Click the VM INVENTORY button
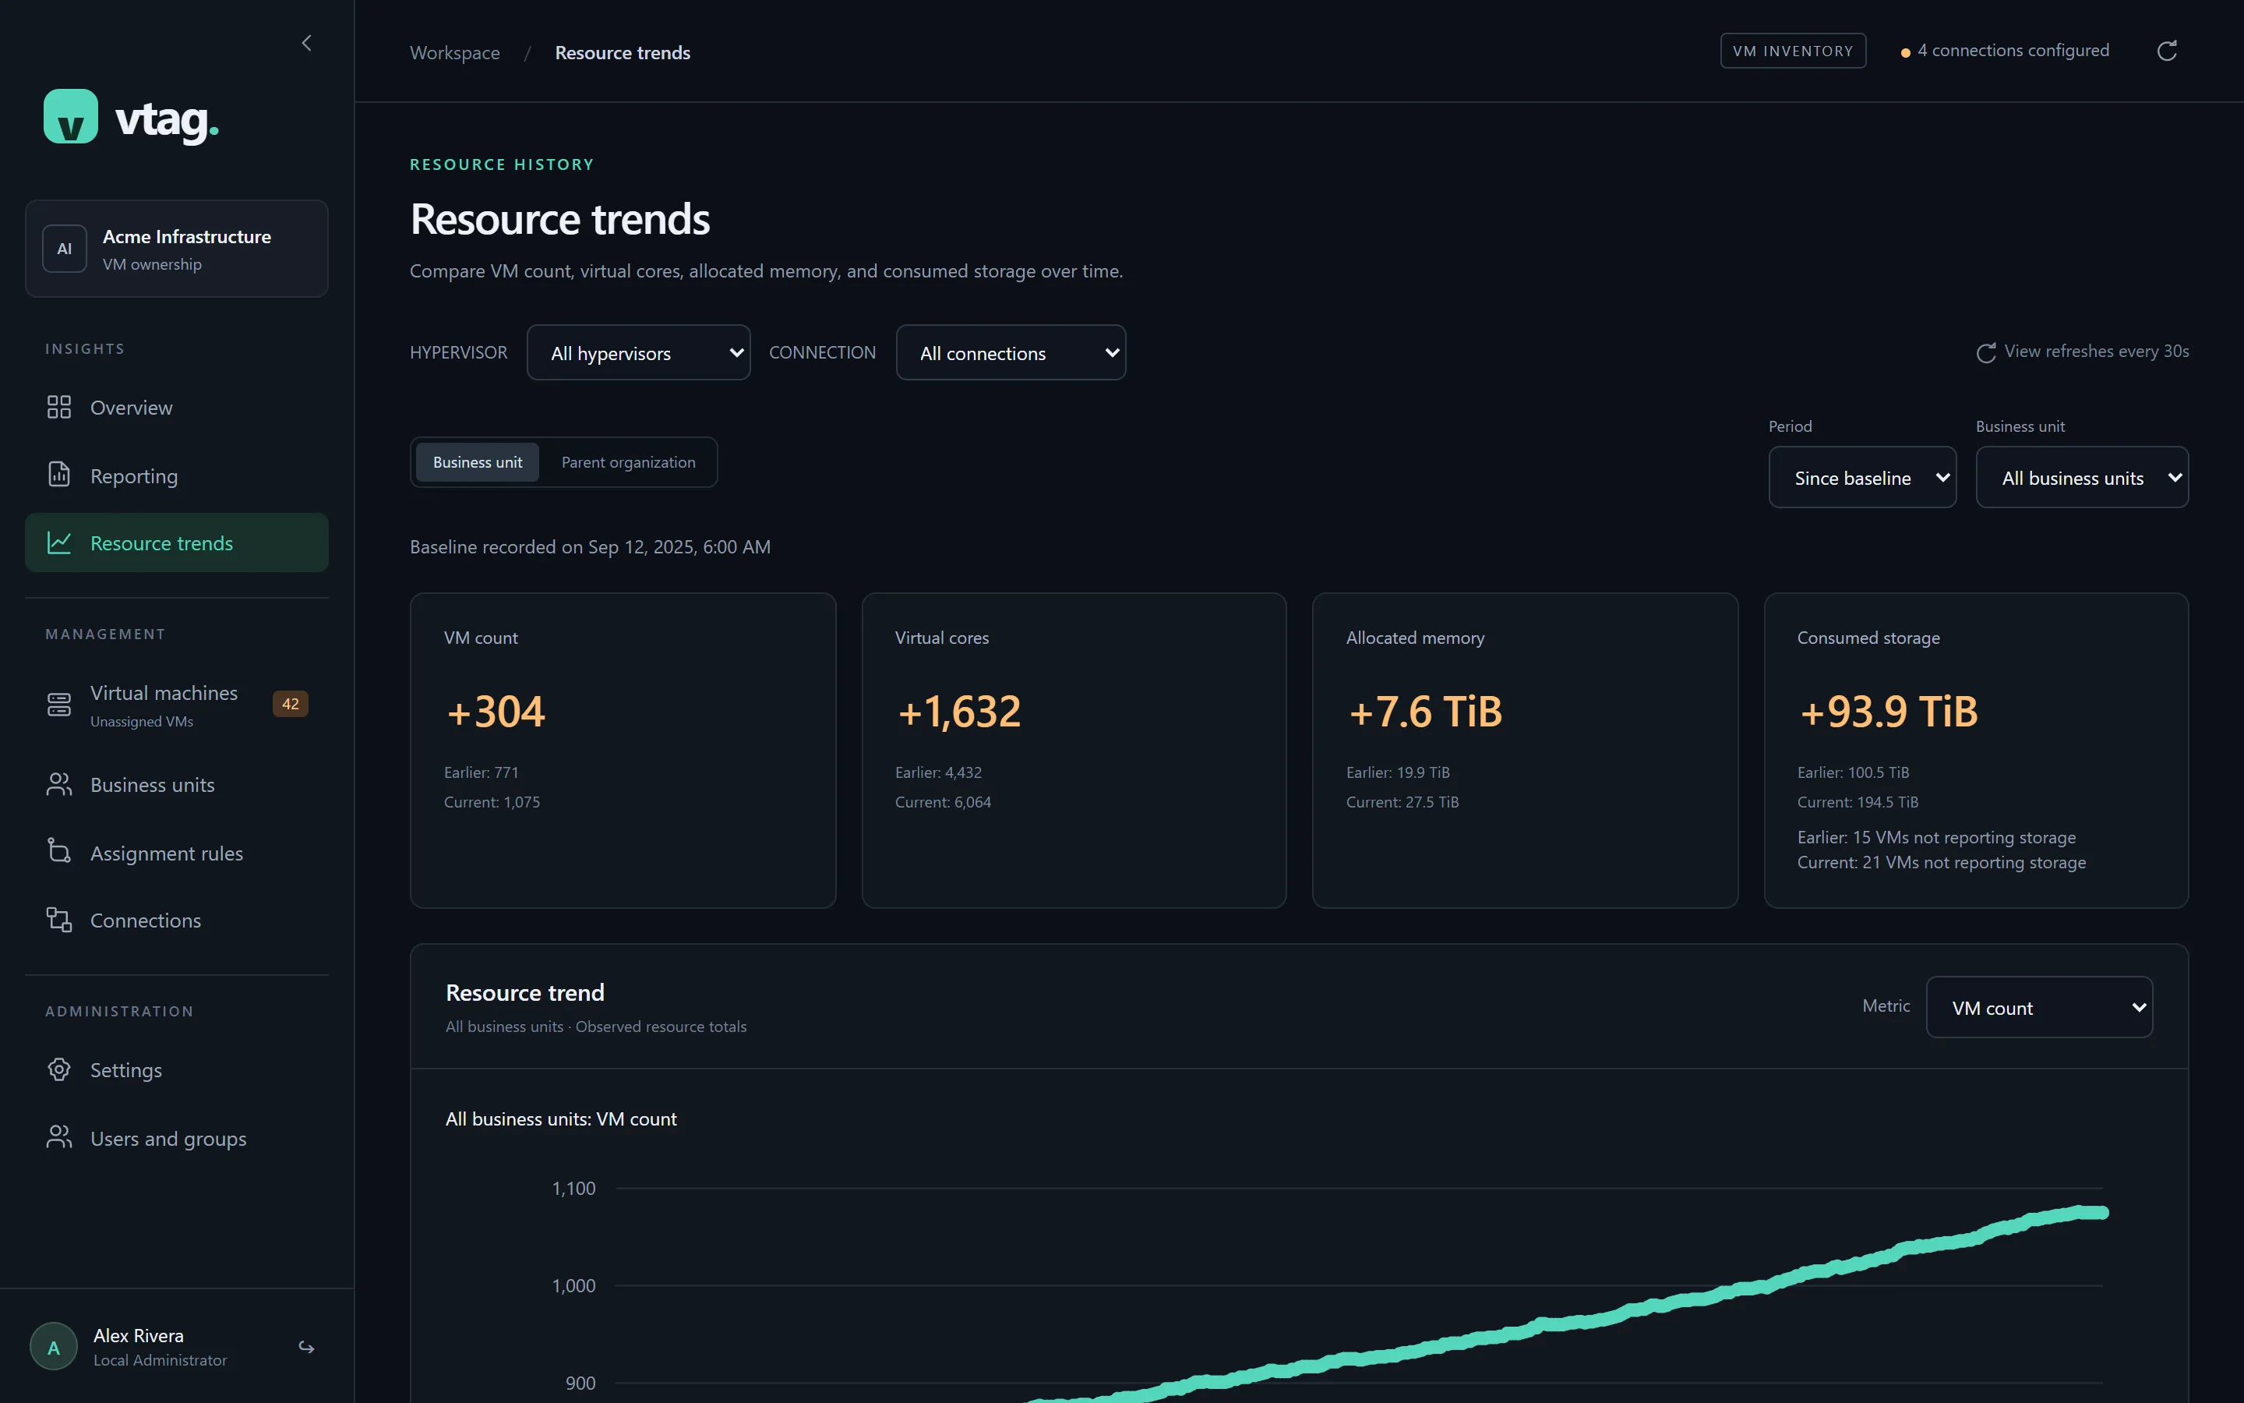2244x1403 pixels. pyautogui.click(x=1794, y=51)
